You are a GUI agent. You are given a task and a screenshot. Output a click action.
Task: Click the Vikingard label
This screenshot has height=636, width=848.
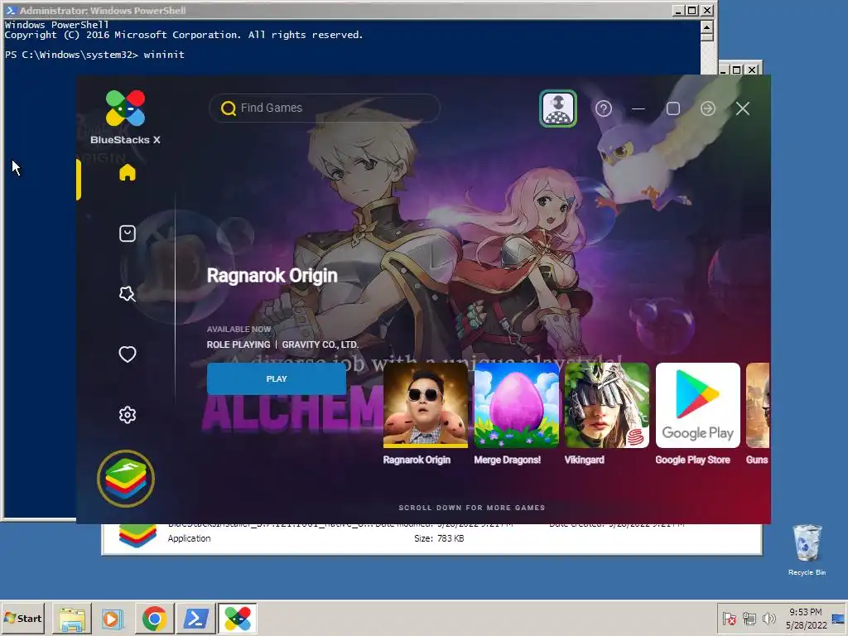[584, 460]
